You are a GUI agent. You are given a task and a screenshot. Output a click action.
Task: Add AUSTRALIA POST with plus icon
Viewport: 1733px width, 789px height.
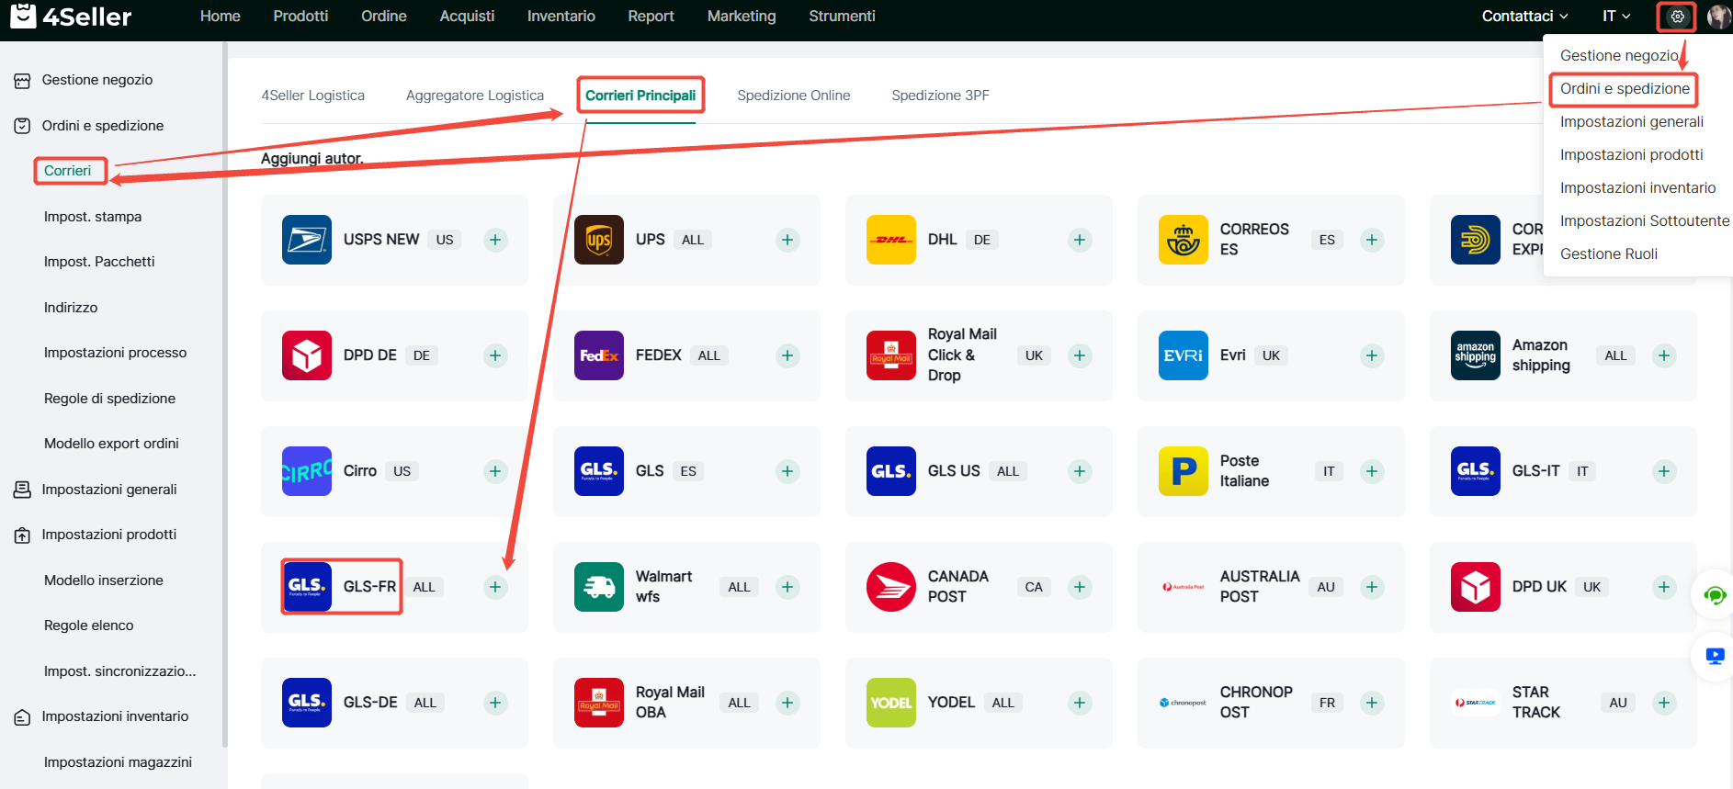coord(1372,587)
